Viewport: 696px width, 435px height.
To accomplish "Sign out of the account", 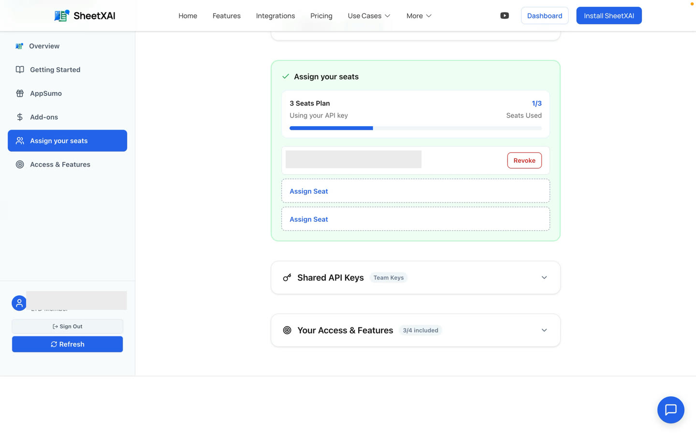I will 67,326.
